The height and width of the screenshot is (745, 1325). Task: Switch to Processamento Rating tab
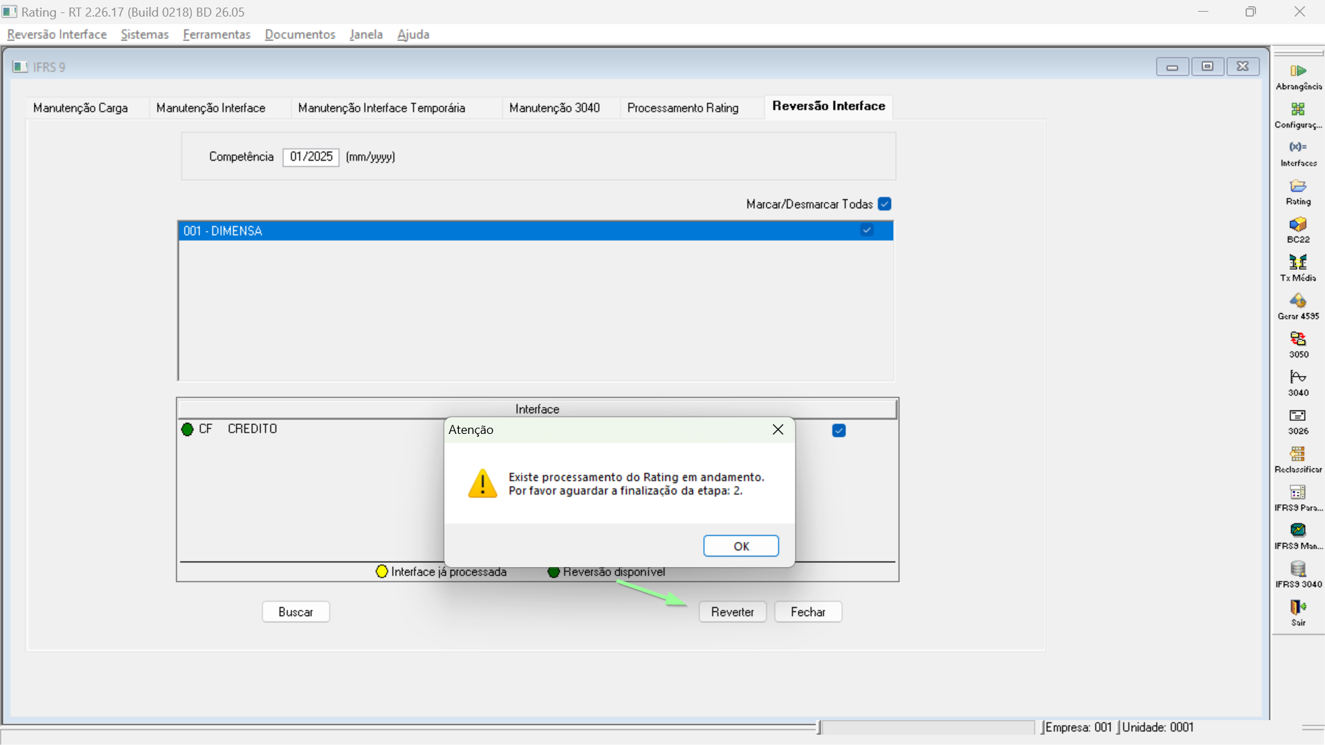pos(683,108)
